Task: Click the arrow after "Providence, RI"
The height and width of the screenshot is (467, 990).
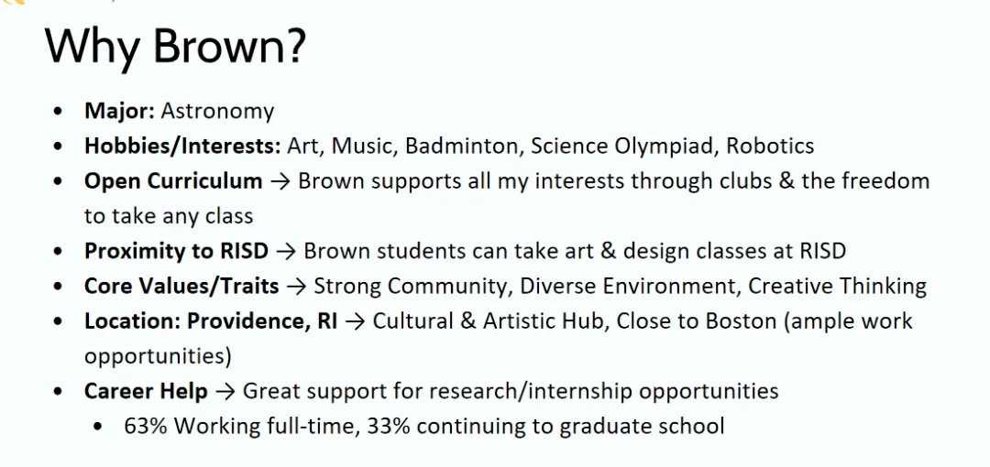Action: pyautogui.click(x=356, y=321)
